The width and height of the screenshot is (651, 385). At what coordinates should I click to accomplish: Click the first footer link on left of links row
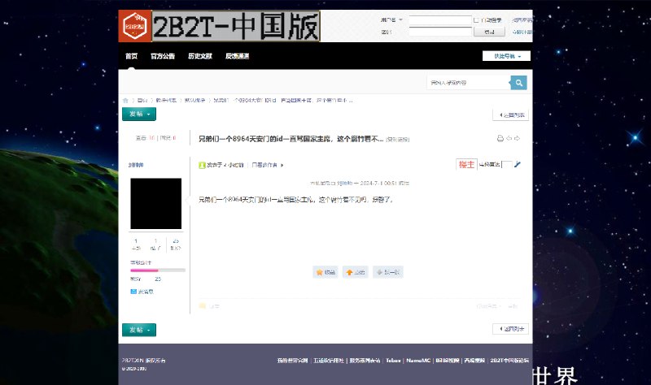point(292,361)
